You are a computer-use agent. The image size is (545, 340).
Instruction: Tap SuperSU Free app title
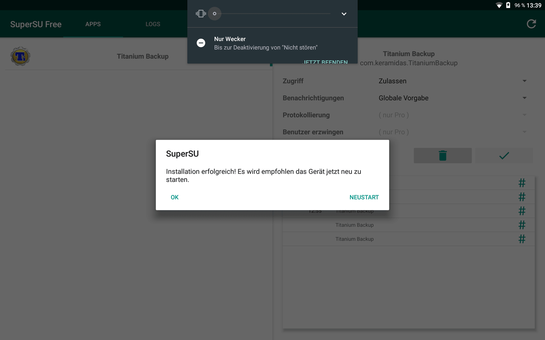tap(36, 24)
